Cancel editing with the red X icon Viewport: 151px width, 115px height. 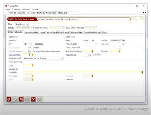pyautogui.click(x=33, y=99)
